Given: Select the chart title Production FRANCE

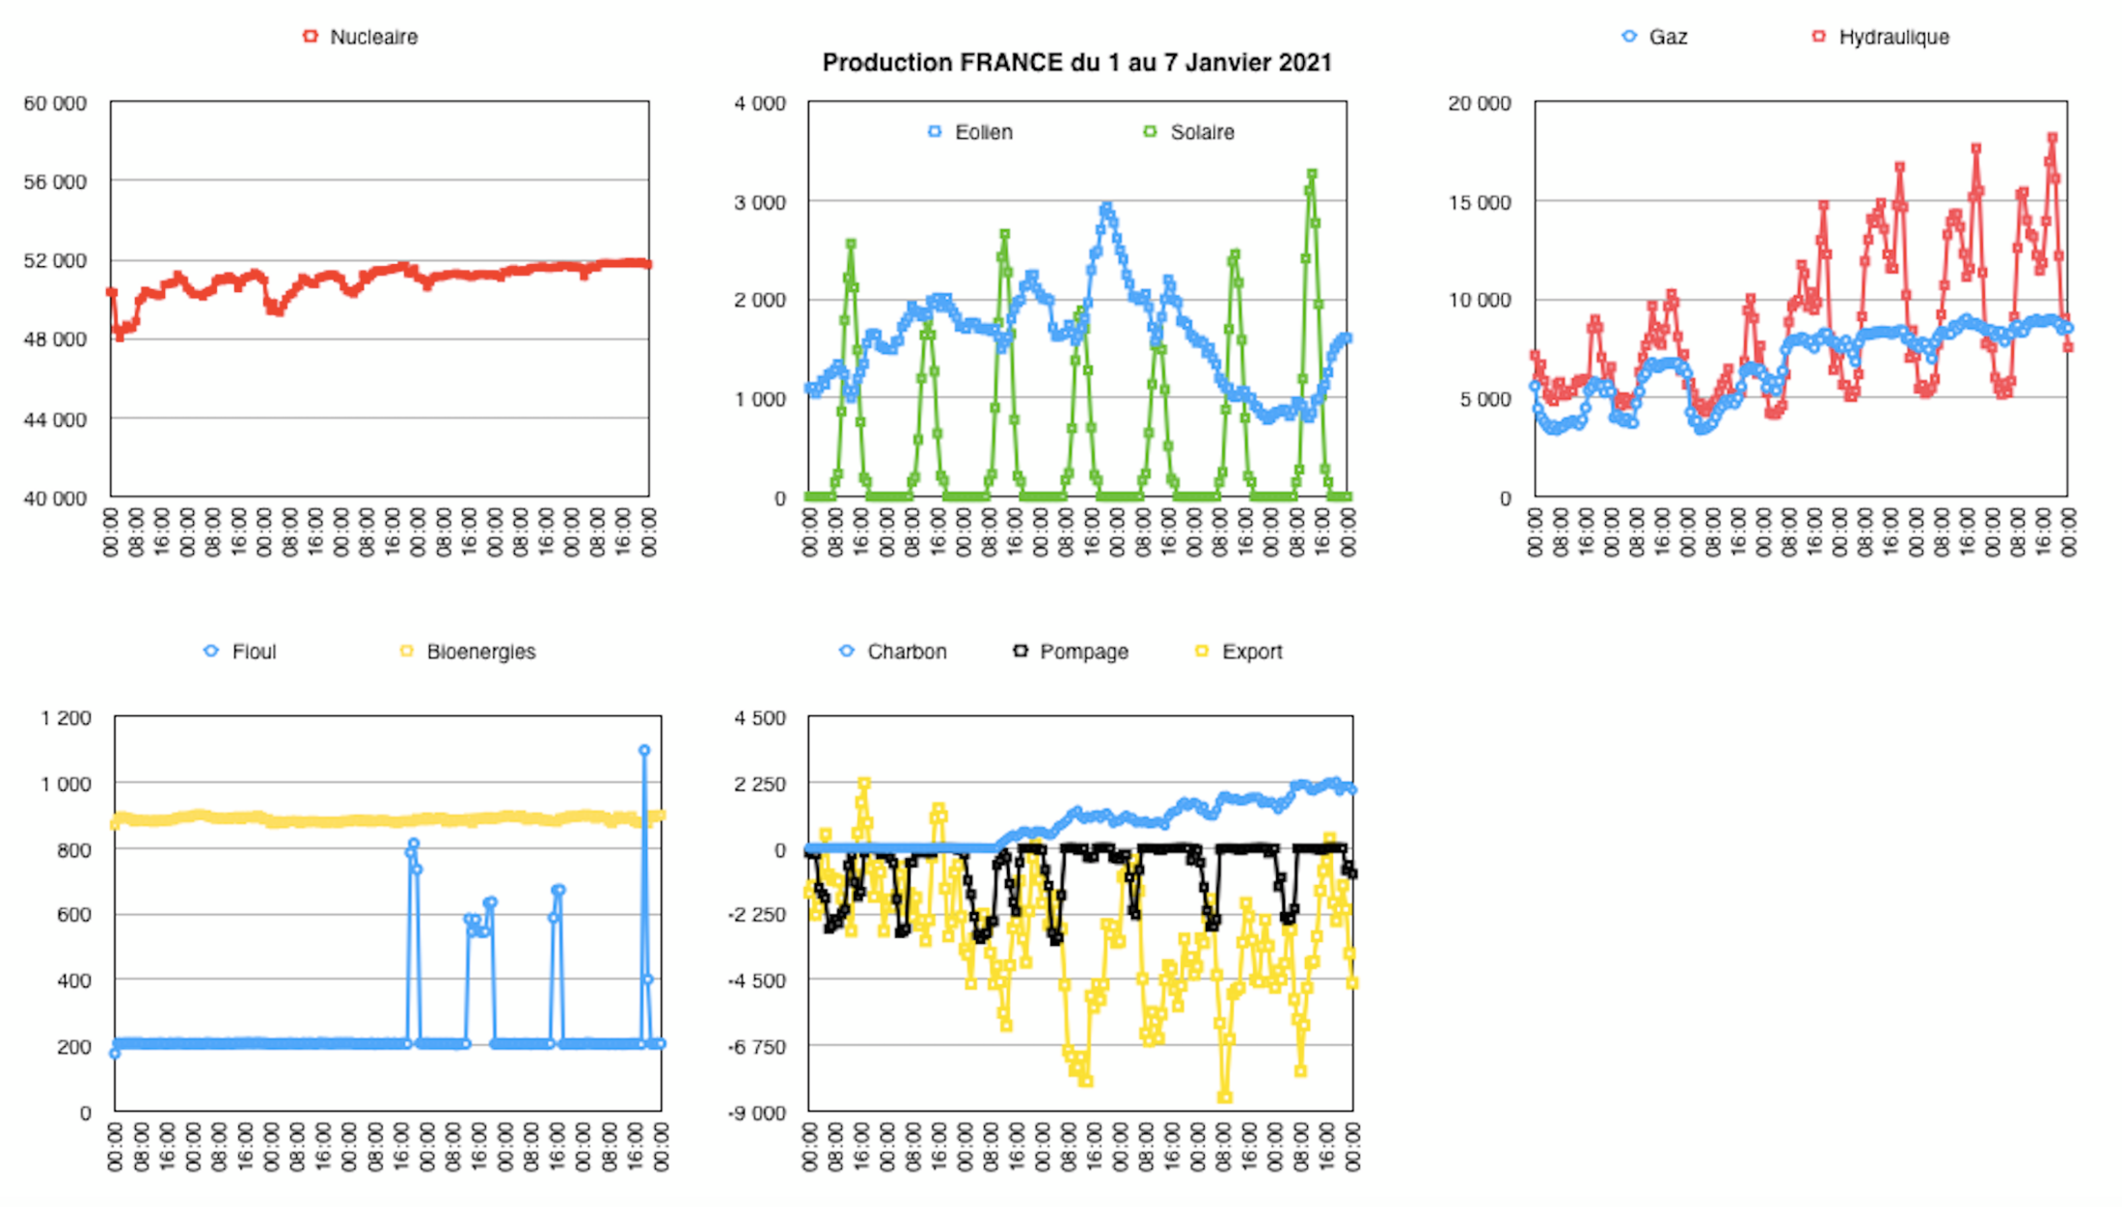Looking at the screenshot, I should point(1076,63).
